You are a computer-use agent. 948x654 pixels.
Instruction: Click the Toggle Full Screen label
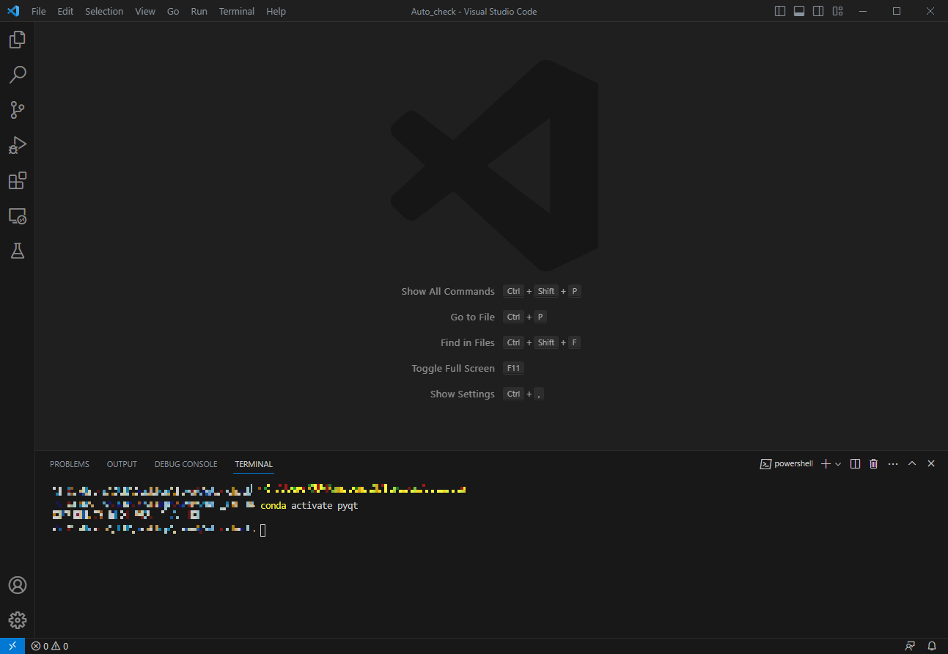pos(453,368)
